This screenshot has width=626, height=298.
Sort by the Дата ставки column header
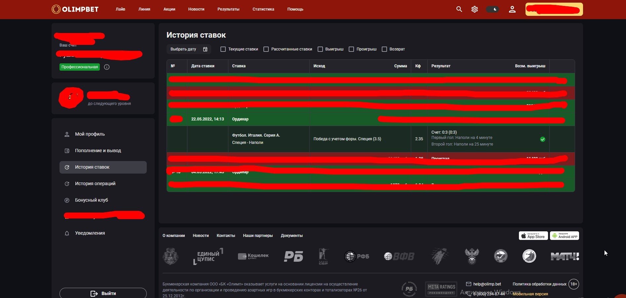pyautogui.click(x=203, y=66)
